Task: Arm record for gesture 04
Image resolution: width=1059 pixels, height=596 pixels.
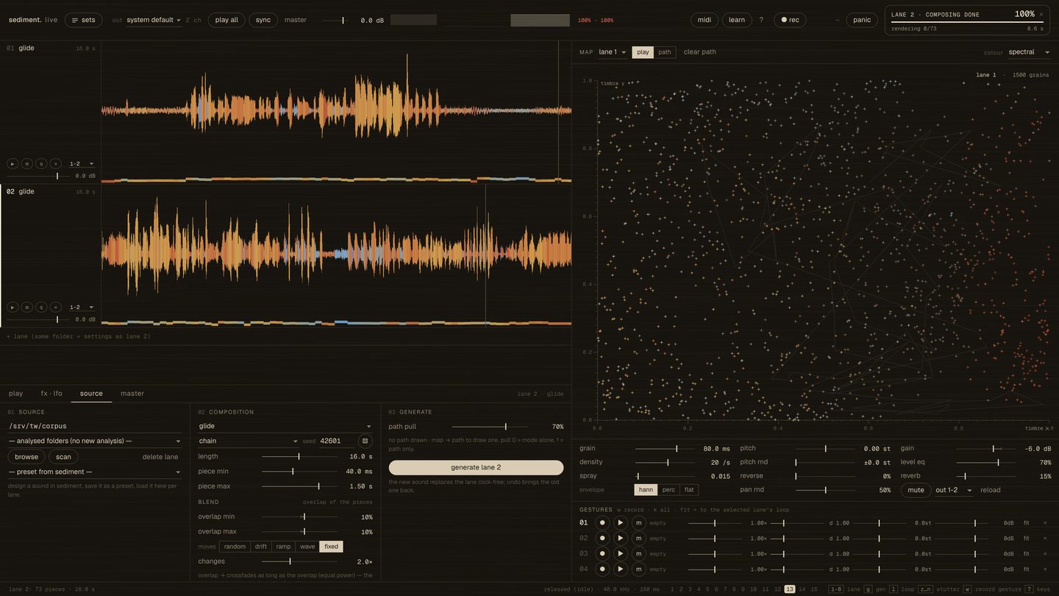Action: coord(602,569)
